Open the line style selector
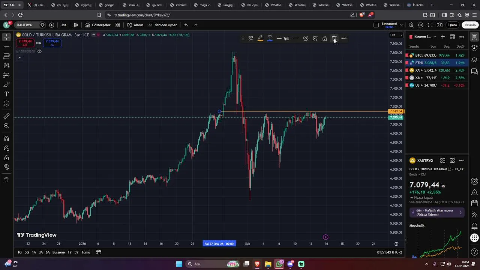Viewport: 480px width, 270px height. pyautogui.click(x=296, y=38)
